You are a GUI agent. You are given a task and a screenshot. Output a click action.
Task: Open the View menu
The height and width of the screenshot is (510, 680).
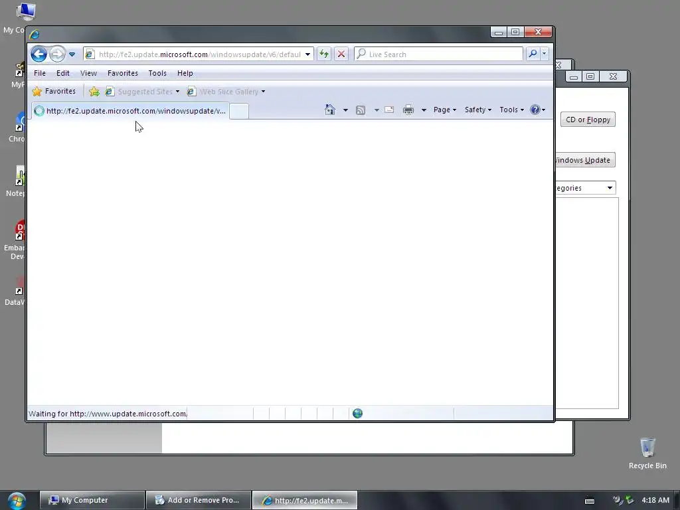click(x=88, y=73)
